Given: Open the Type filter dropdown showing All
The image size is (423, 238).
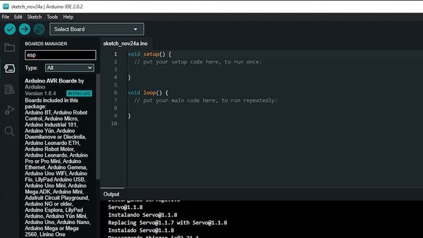Looking at the screenshot, I should pos(69,67).
